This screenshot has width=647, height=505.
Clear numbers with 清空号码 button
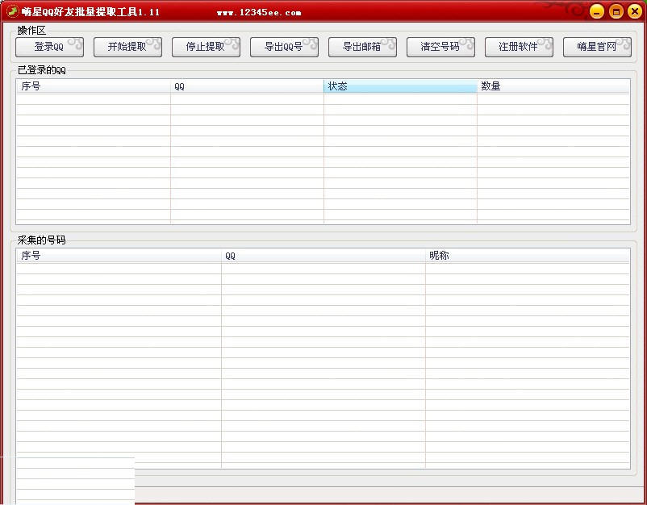[440, 47]
